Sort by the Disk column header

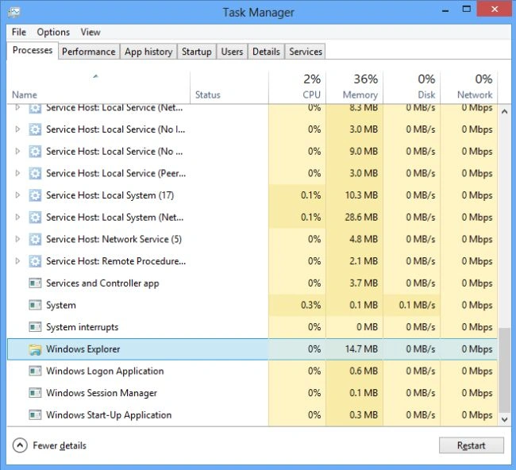(412, 87)
